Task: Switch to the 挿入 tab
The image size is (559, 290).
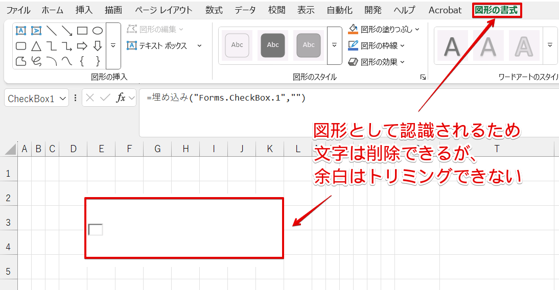Action: click(x=84, y=10)
